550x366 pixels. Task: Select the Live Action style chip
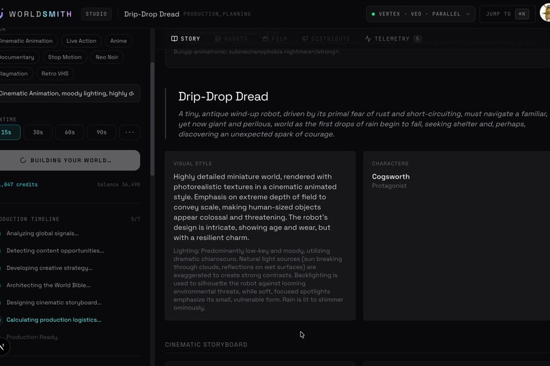pos(81,41)
